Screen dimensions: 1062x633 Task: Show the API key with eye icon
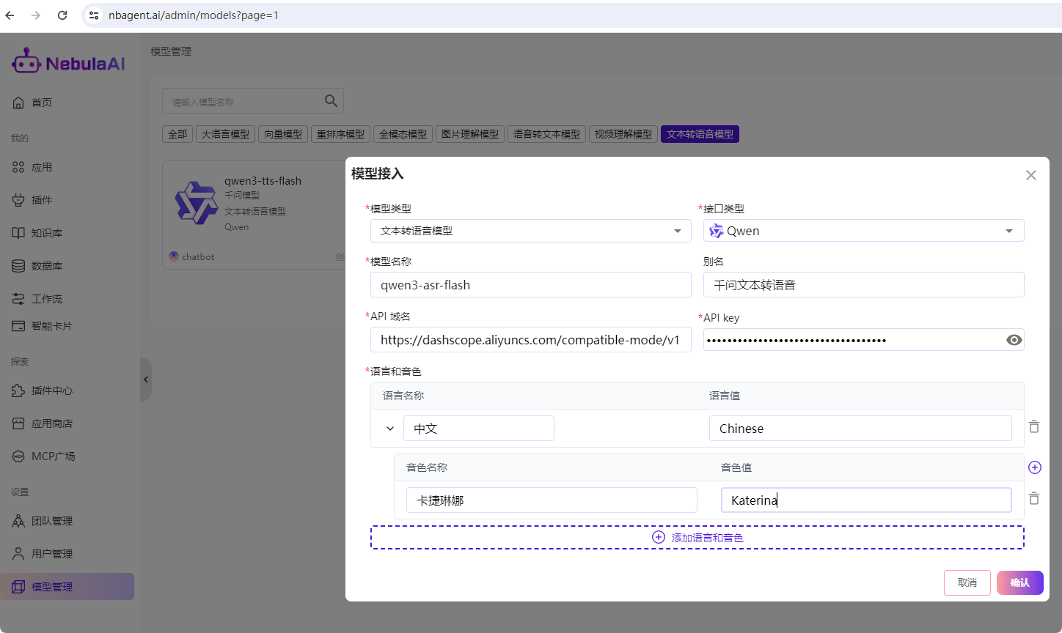pyautogui.click(x=1014, y=340)
